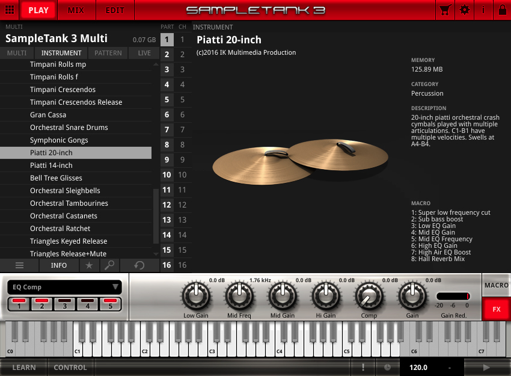Turn the Mid Freq knob
Image resolution: width=511 pixels, height=376 pixels.
point(239,298)
